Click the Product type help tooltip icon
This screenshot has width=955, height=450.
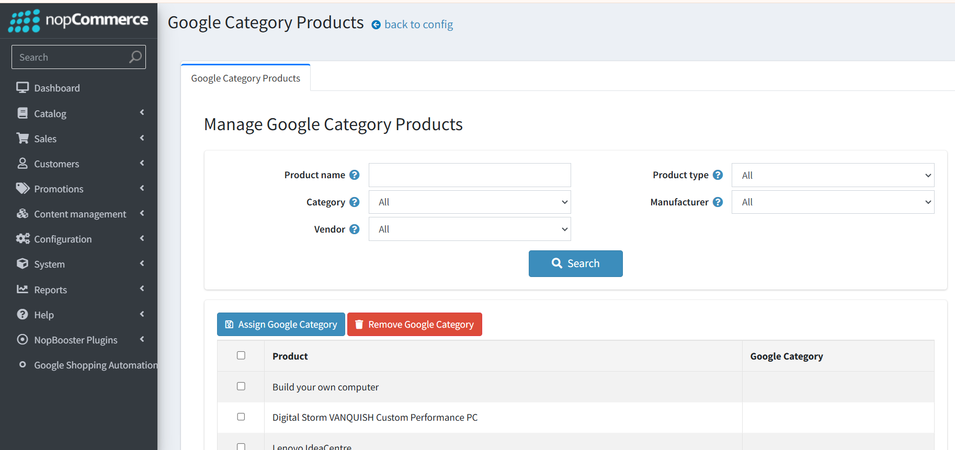(x=718, y=175)
